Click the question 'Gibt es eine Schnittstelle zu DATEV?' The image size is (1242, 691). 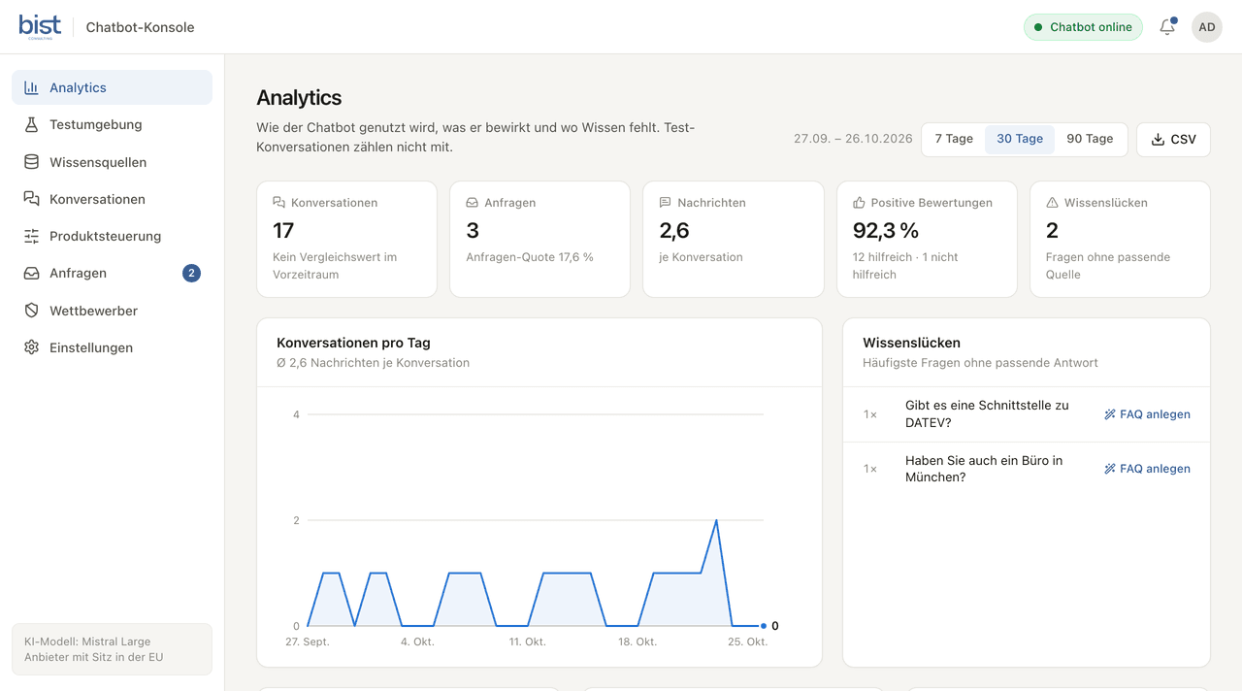[x=987, y=414]
